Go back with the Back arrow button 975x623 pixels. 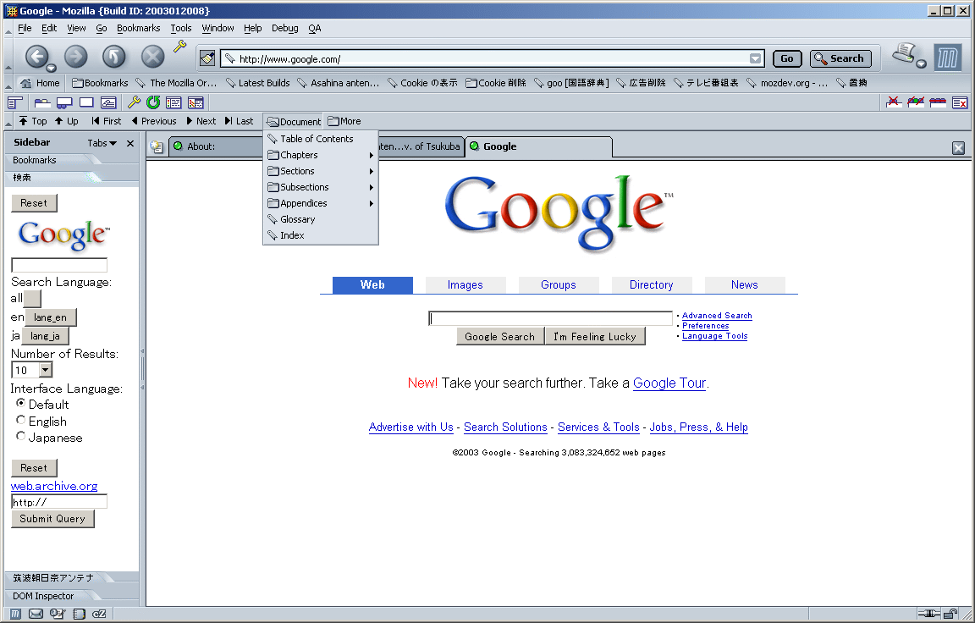36,57
